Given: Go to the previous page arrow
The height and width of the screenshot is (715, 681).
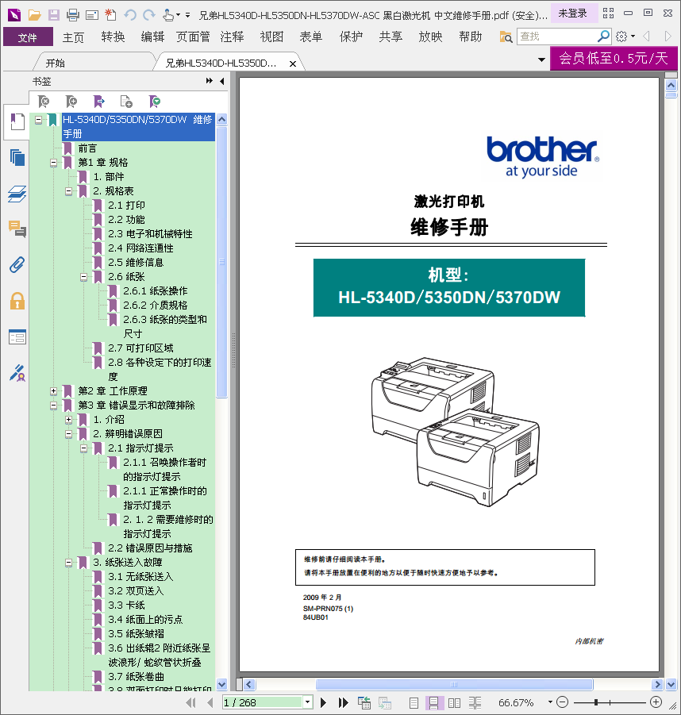Looking at the screenshot, I should tap(210, 702).
